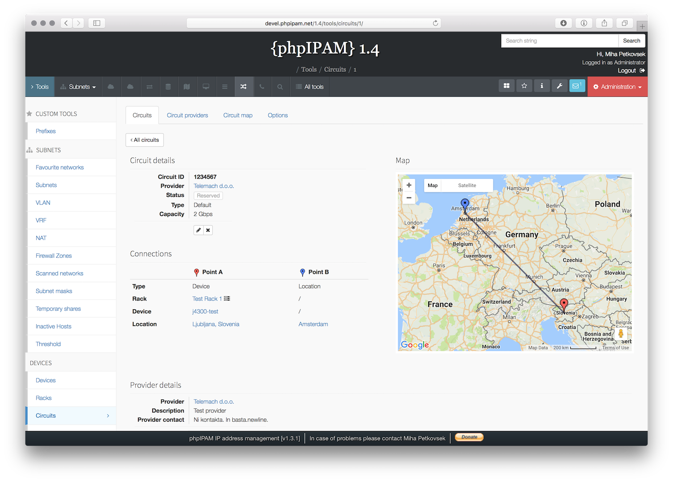Image resolution: width=673 pixels, height=482 pixels.
Task: Click the All circuits button
Action: tap(144, 140)
